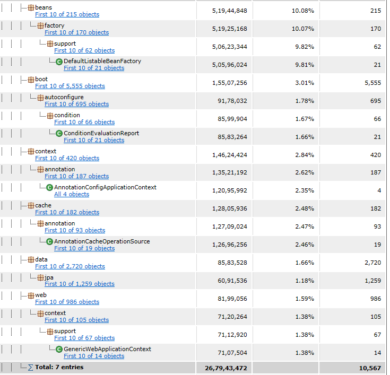This screenshot has width=390, height=375.
Task: Select 'GenericWebApplicationContext' class name
Action: 107,349
